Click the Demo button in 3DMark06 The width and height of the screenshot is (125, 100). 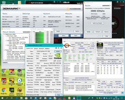pos(64,35)
